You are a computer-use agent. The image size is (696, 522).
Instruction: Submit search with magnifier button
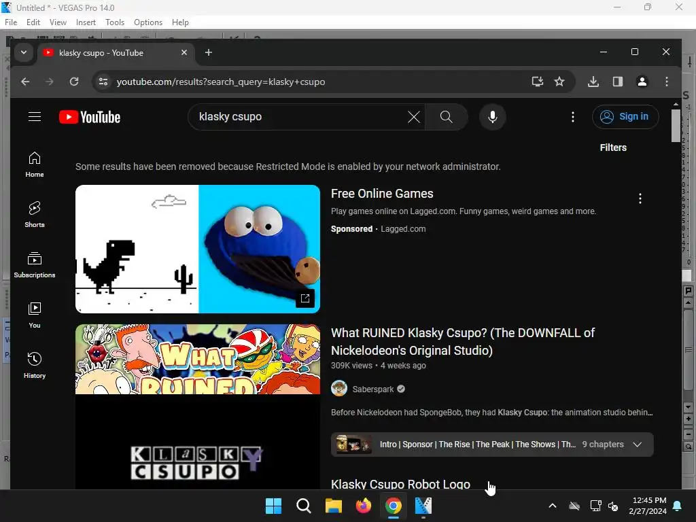pyautogui.click(x=446, y=117)
